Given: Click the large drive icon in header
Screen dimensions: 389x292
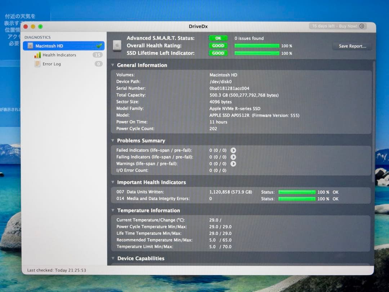Looking at the screenshot, I should [117, 45].
